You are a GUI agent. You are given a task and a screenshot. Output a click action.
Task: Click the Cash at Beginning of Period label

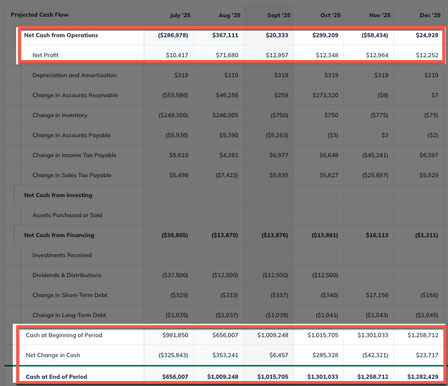pyautogui.click(x=64, y=335)
